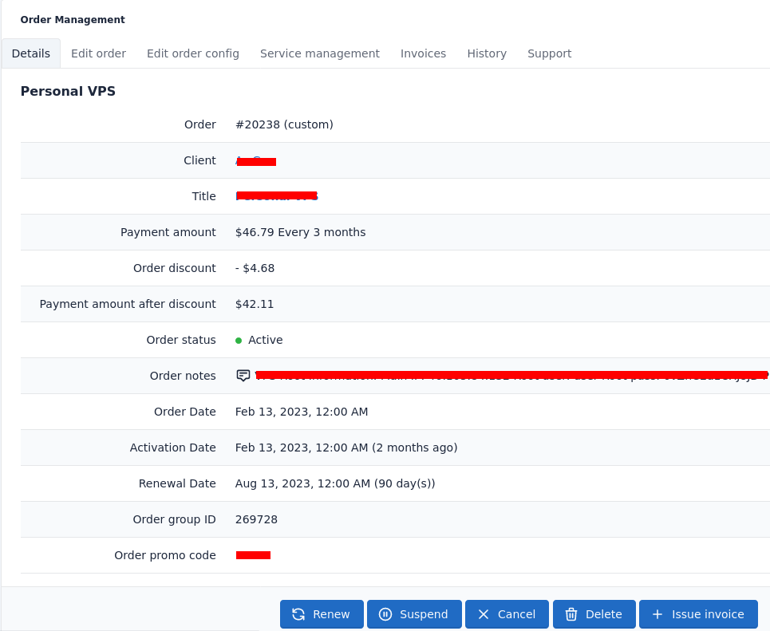Switch to the Invoices tab
The image size is (770, 631).
click(x=423, y=53)
